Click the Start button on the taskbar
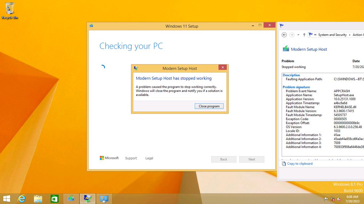The height and width of the screenshot is (204, 364). (6, 199)
